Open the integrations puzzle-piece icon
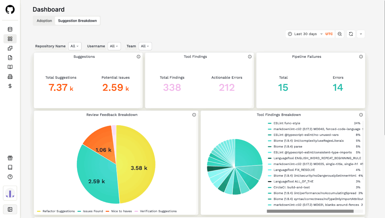Screen dimensions: 385x218 point(10,48)
